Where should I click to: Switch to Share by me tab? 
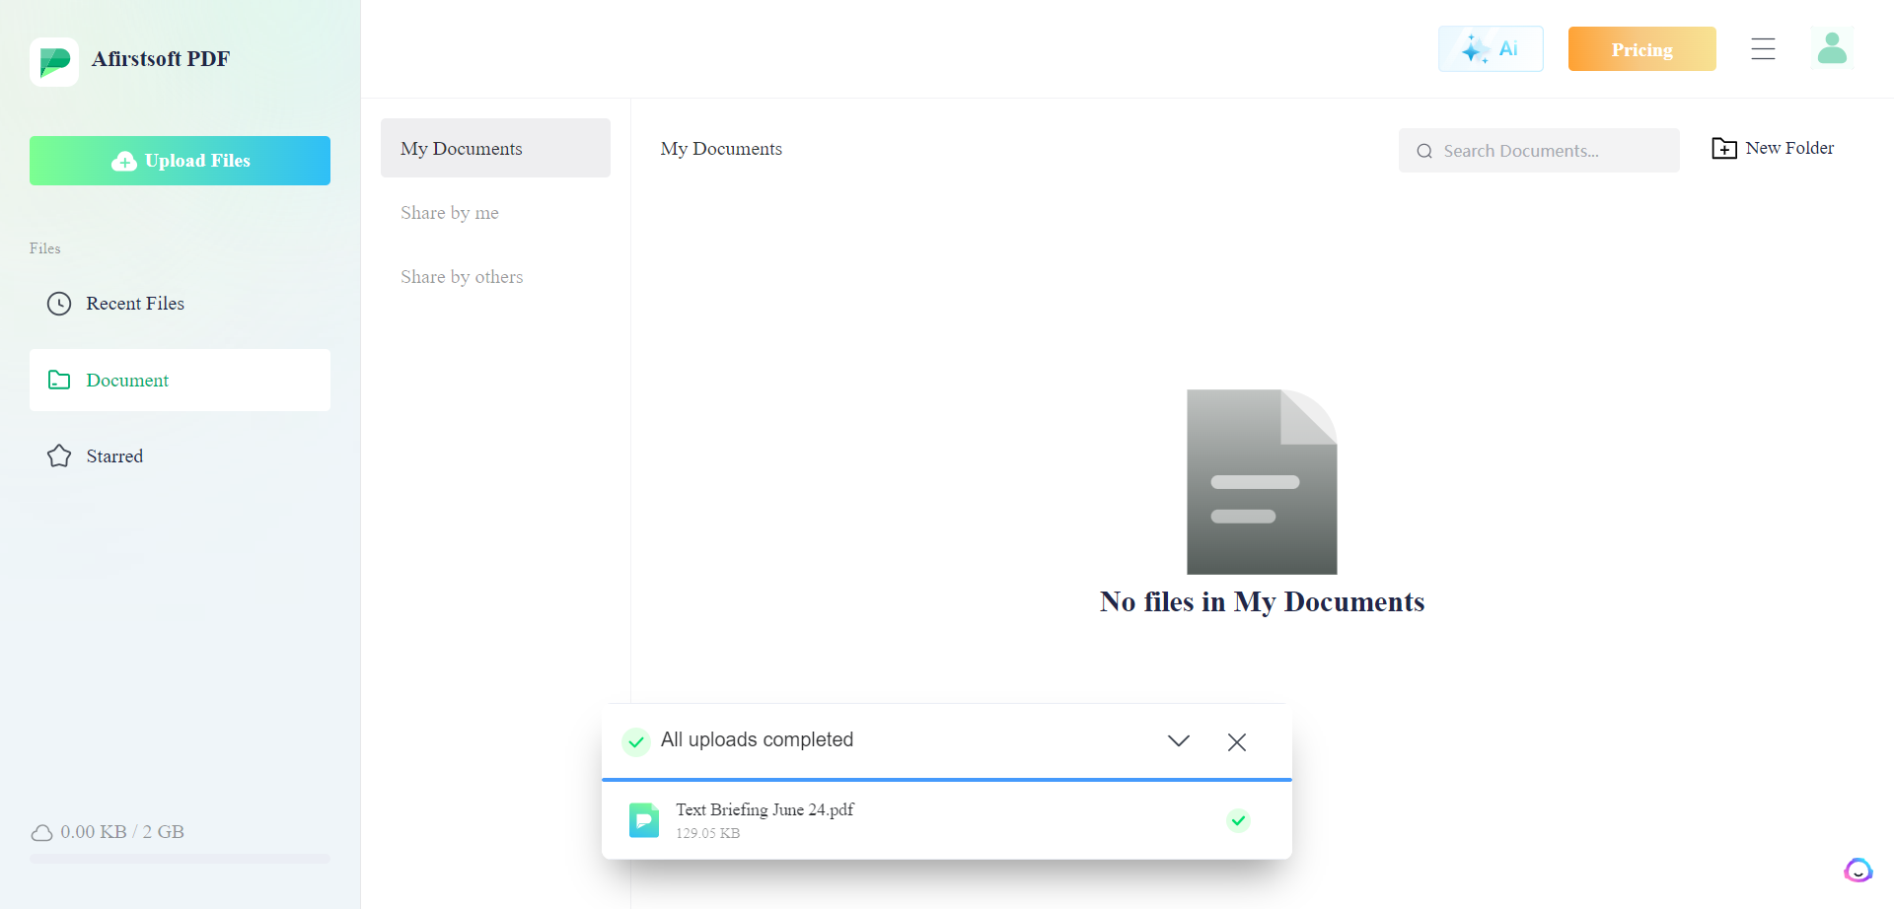(450, 213)
